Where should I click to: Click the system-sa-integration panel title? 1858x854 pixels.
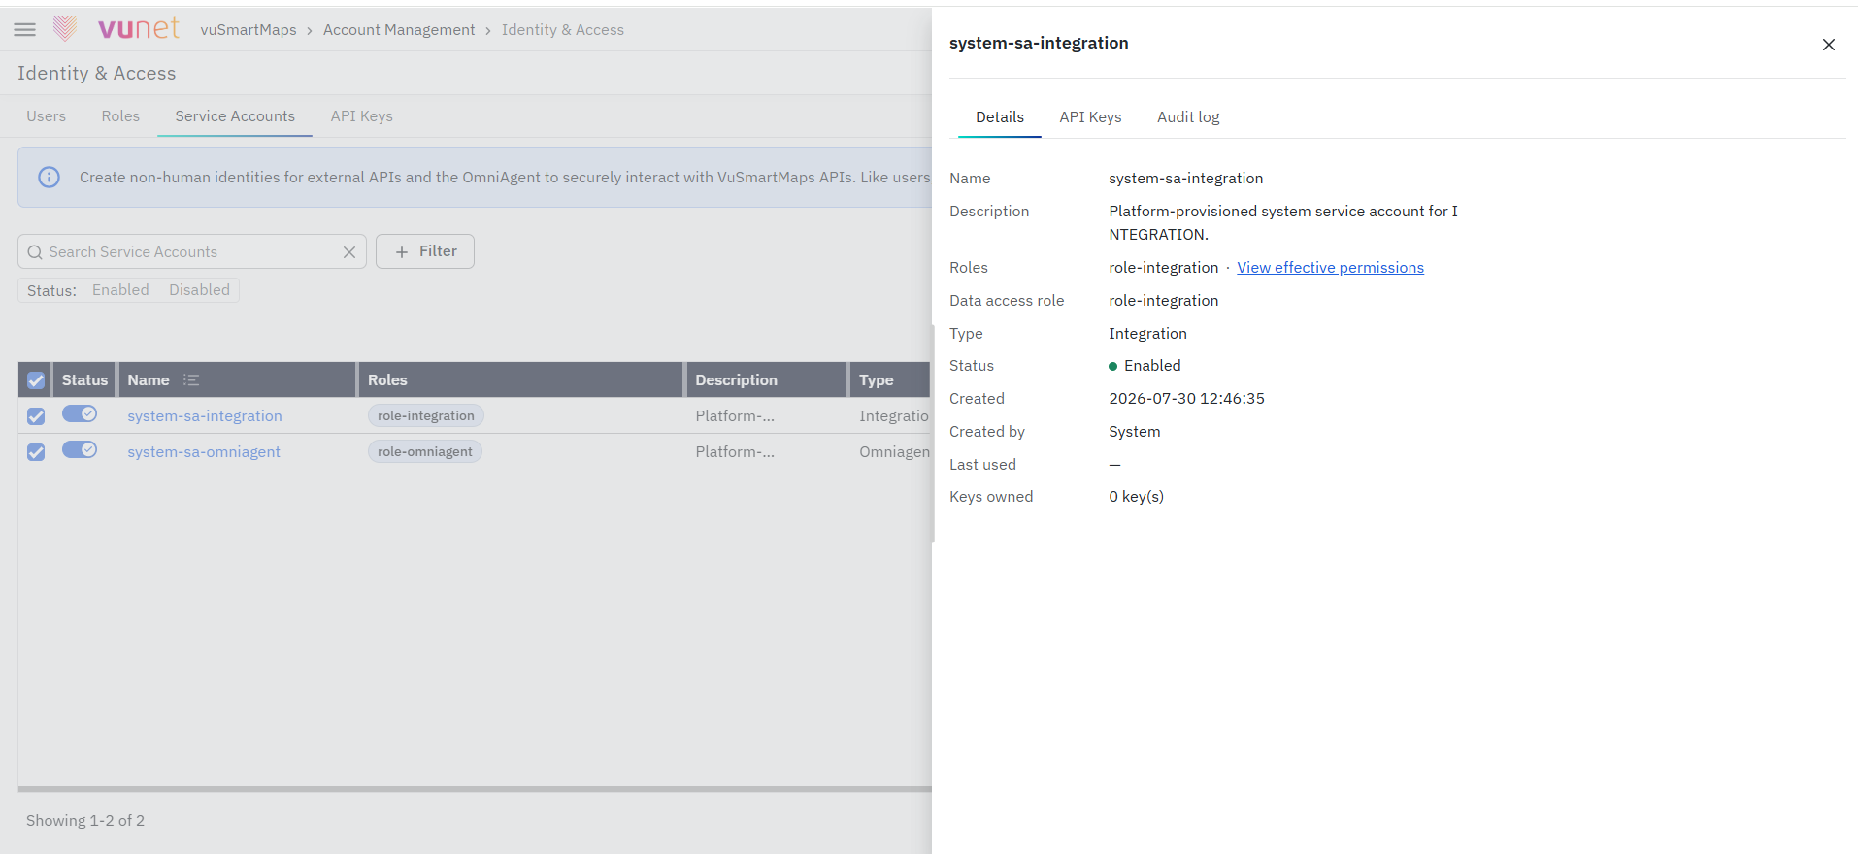coord(1039,43)
